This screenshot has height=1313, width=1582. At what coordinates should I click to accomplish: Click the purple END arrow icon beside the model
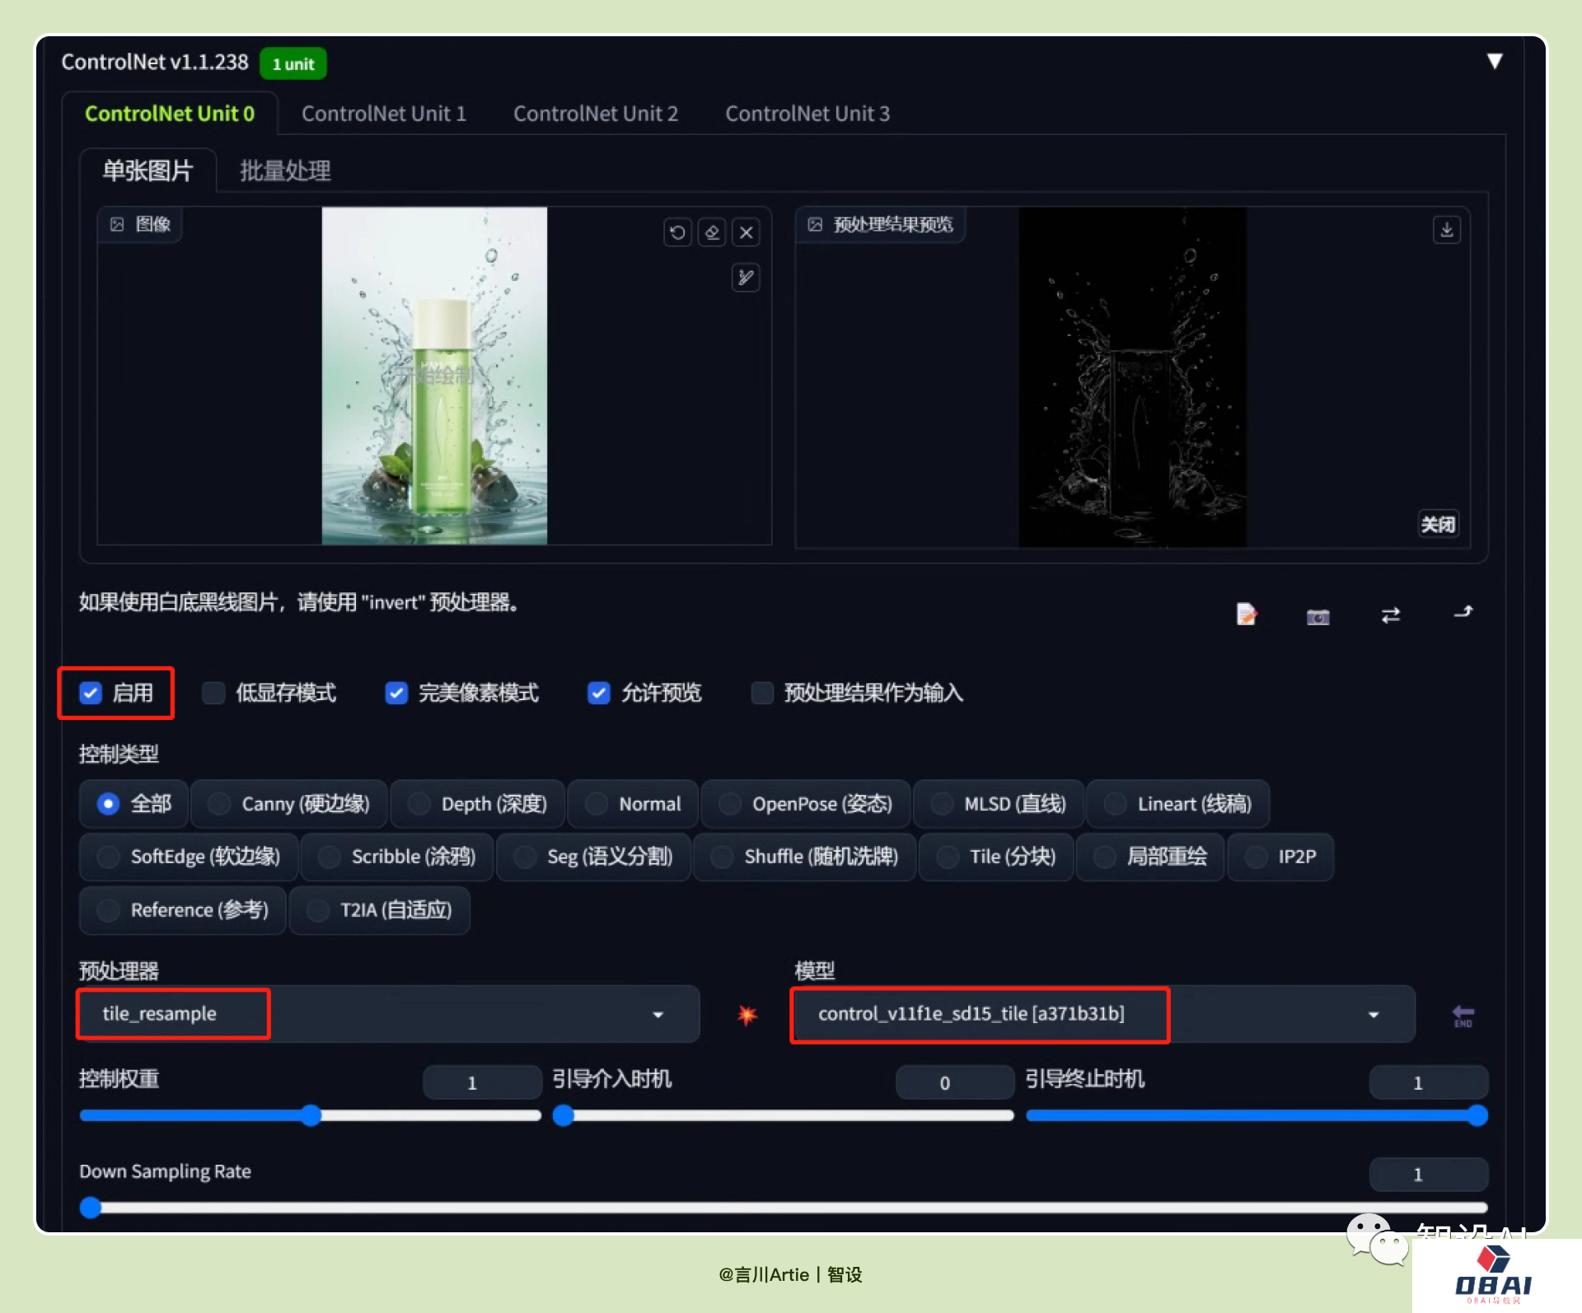point(1463,1016)
